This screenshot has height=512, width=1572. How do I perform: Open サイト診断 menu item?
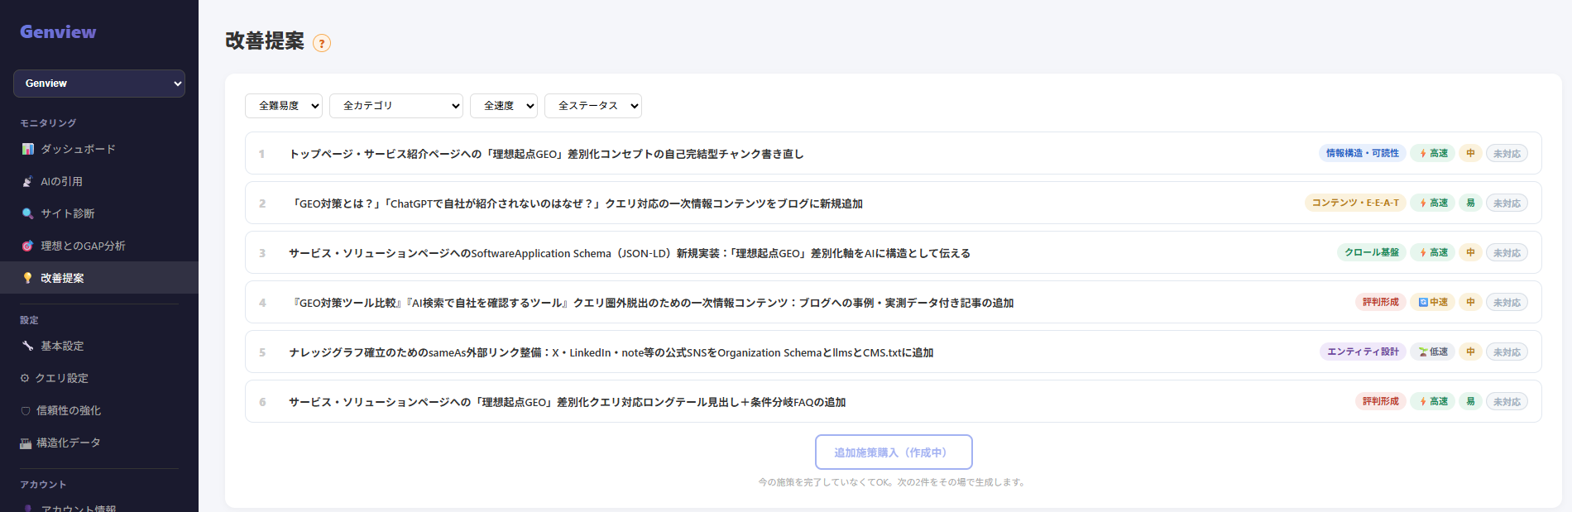coord(99,213)
